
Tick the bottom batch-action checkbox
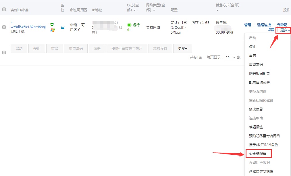pyautogui.click(x=4, y=52)
